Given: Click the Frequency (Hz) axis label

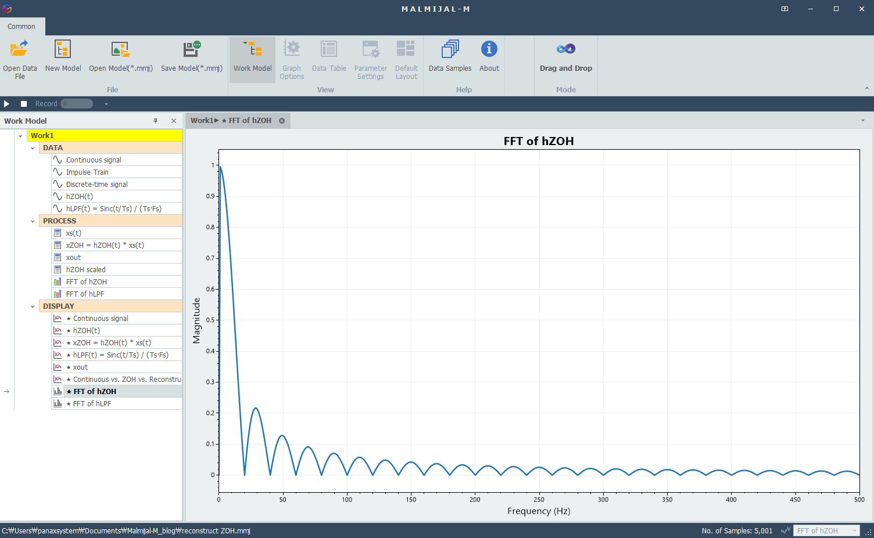Looking at the screenshot, I should coord(539,511).
